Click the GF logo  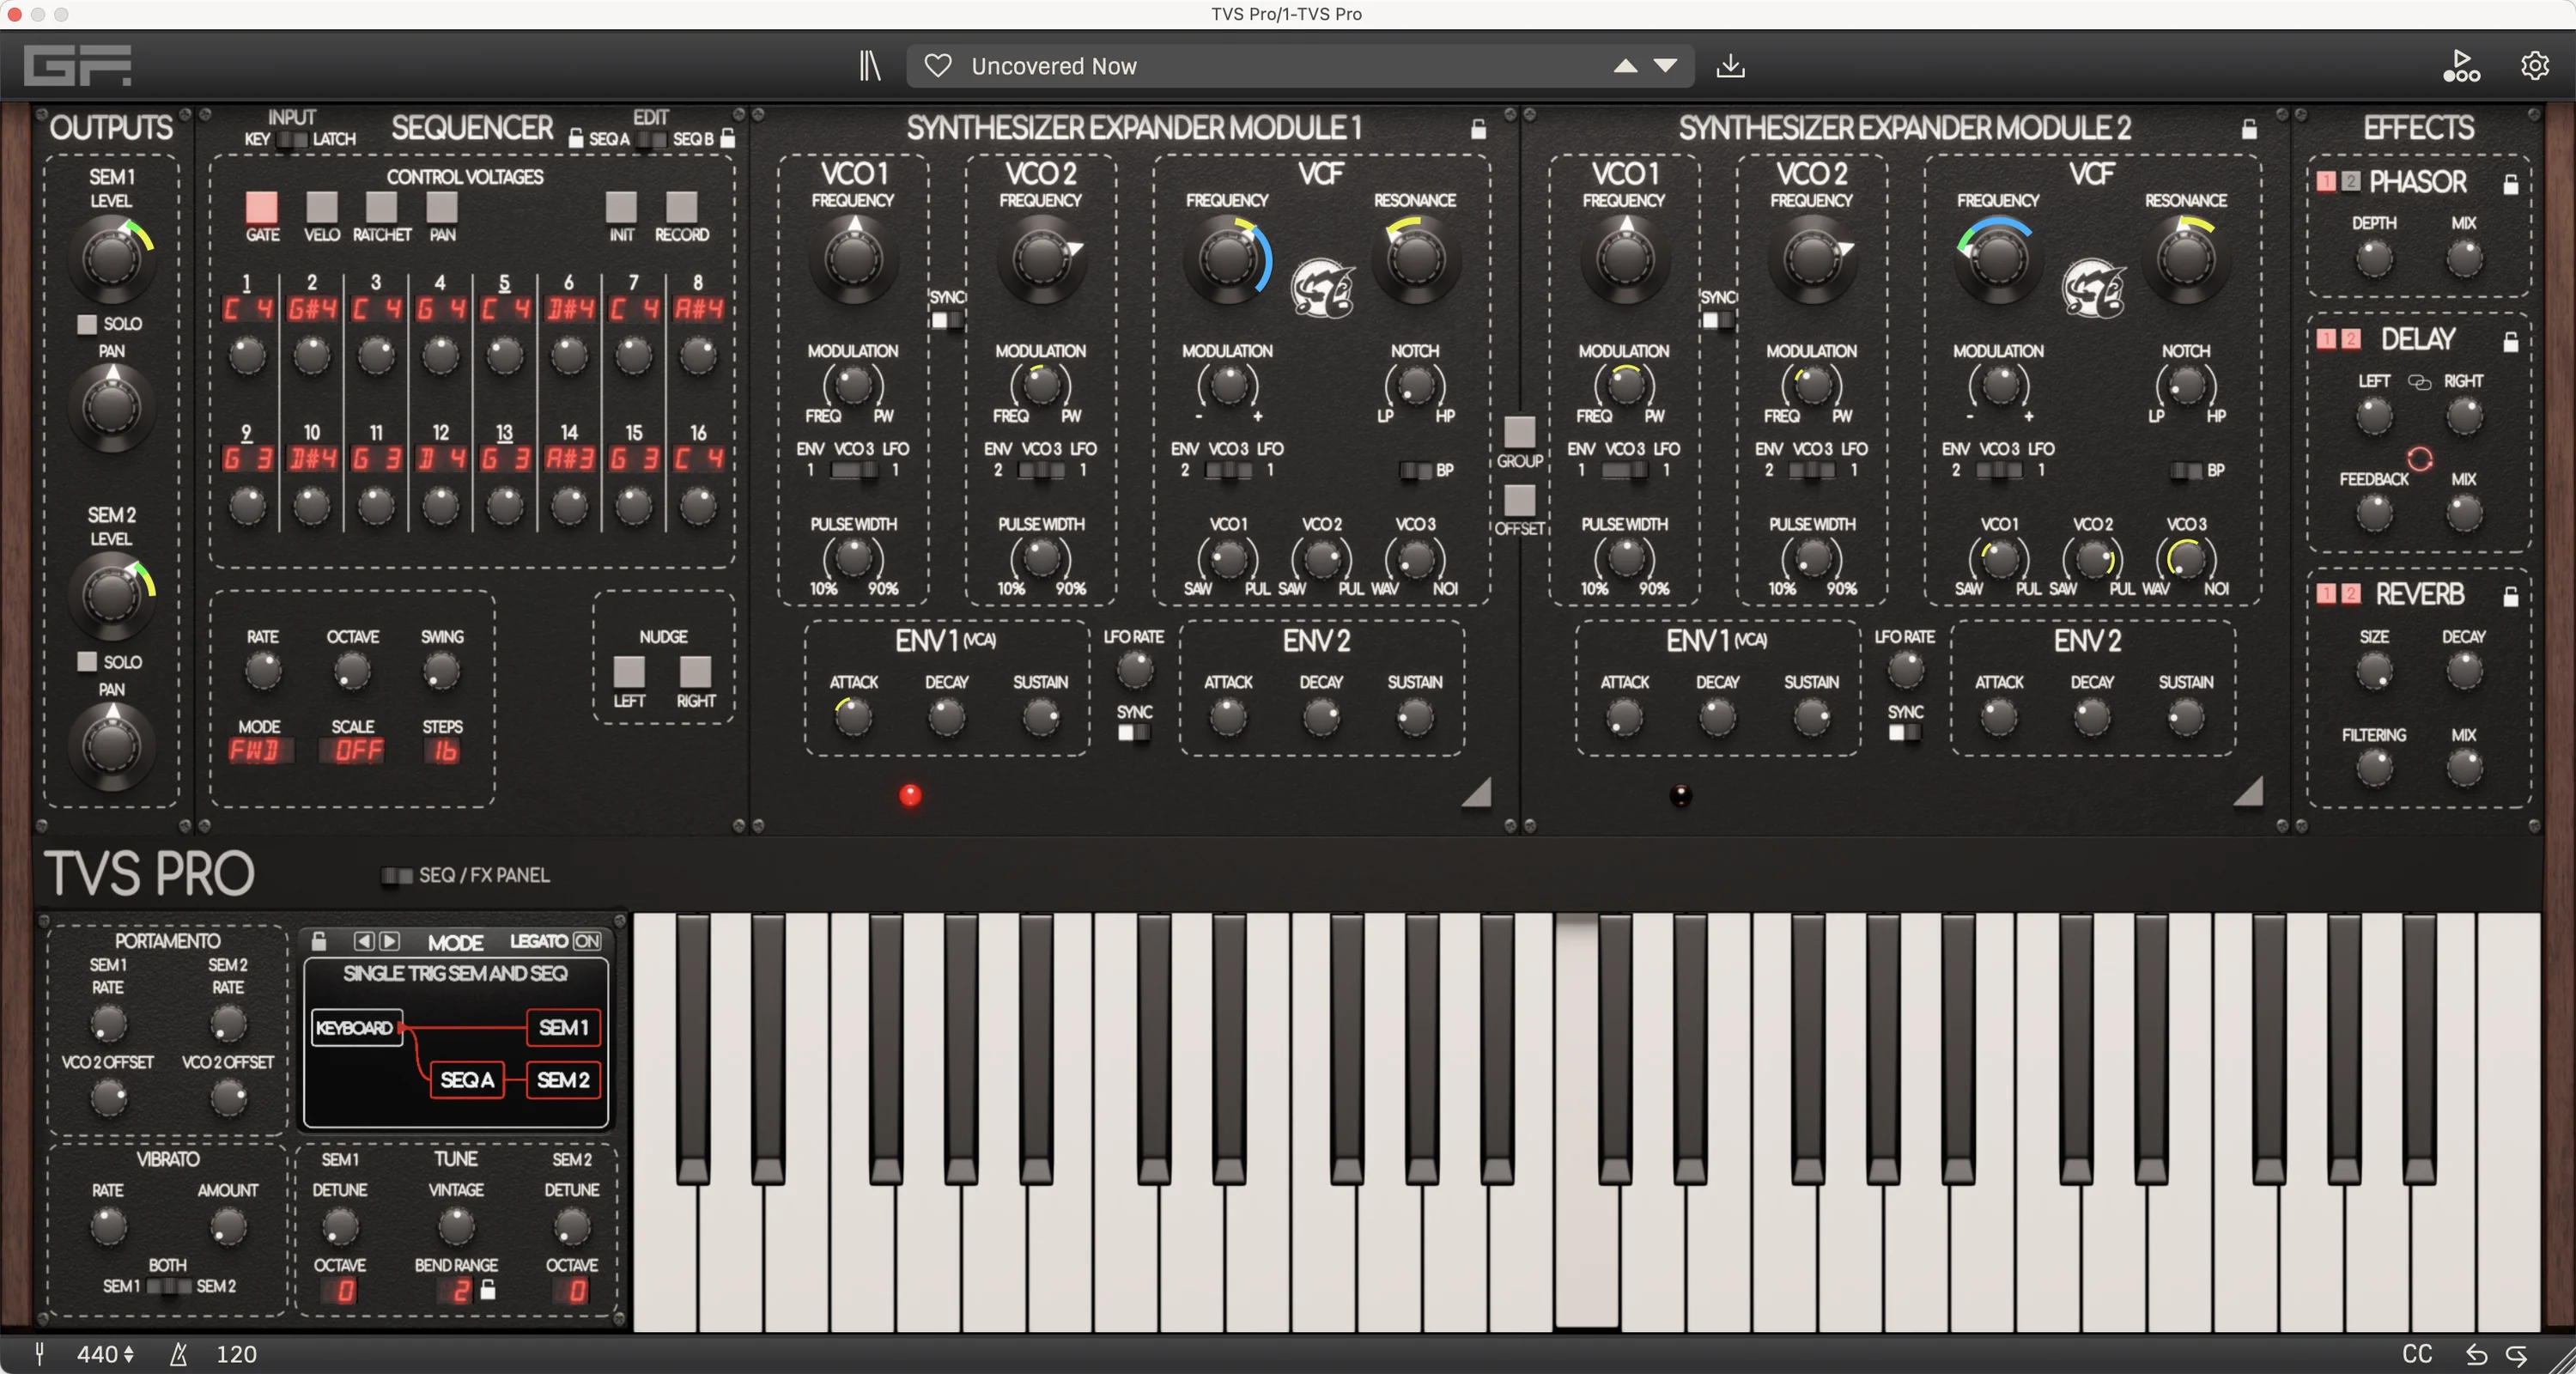pyautogui.click(x=78, y=66)
